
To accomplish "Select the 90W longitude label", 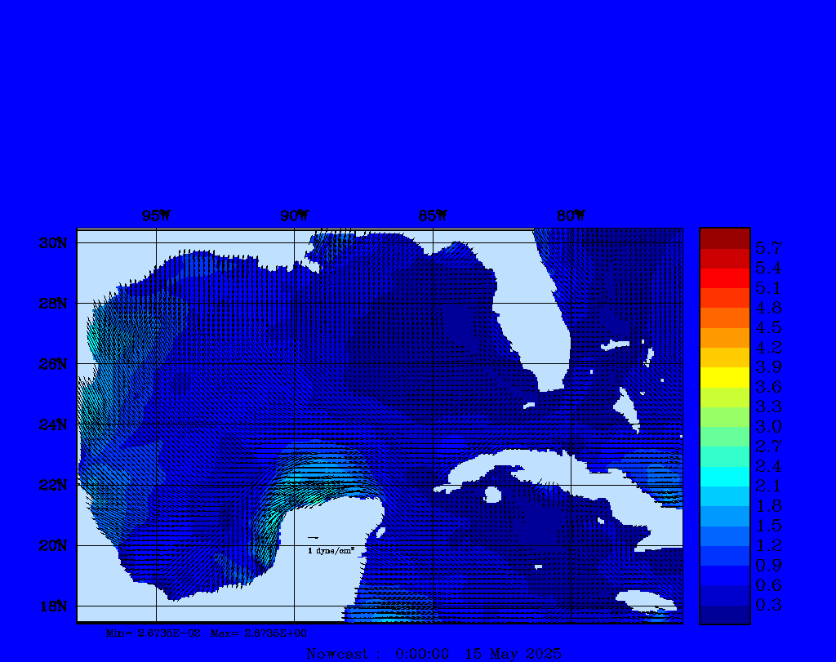I will 294,215.
